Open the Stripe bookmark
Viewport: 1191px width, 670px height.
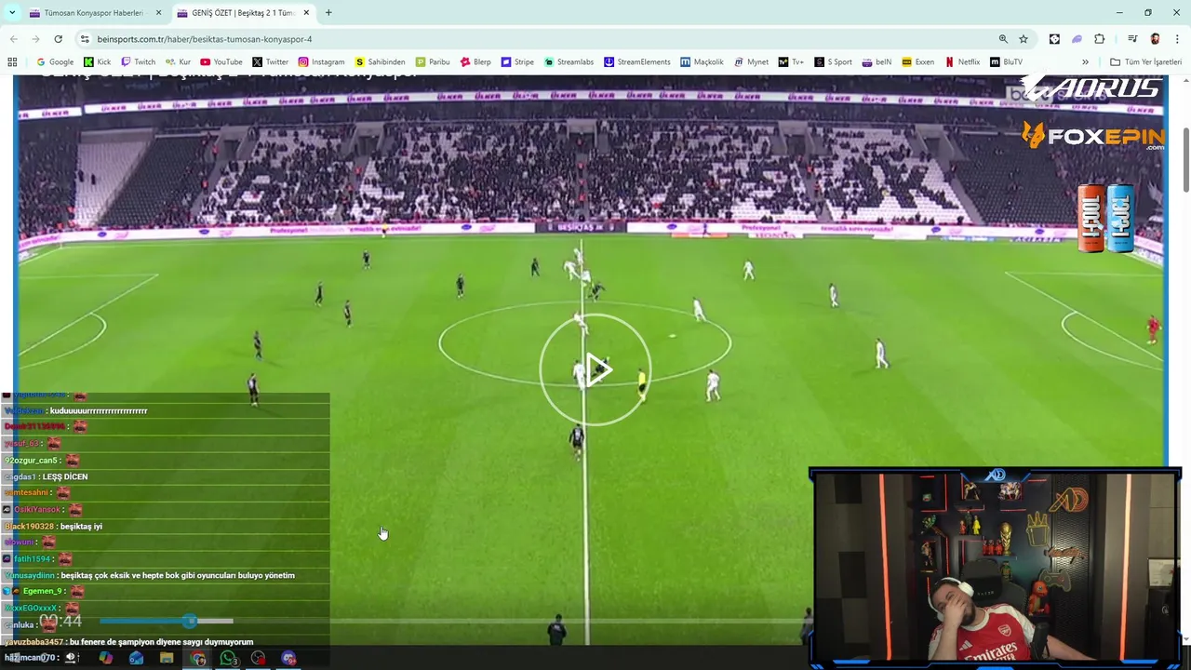[x=517, y=62]
